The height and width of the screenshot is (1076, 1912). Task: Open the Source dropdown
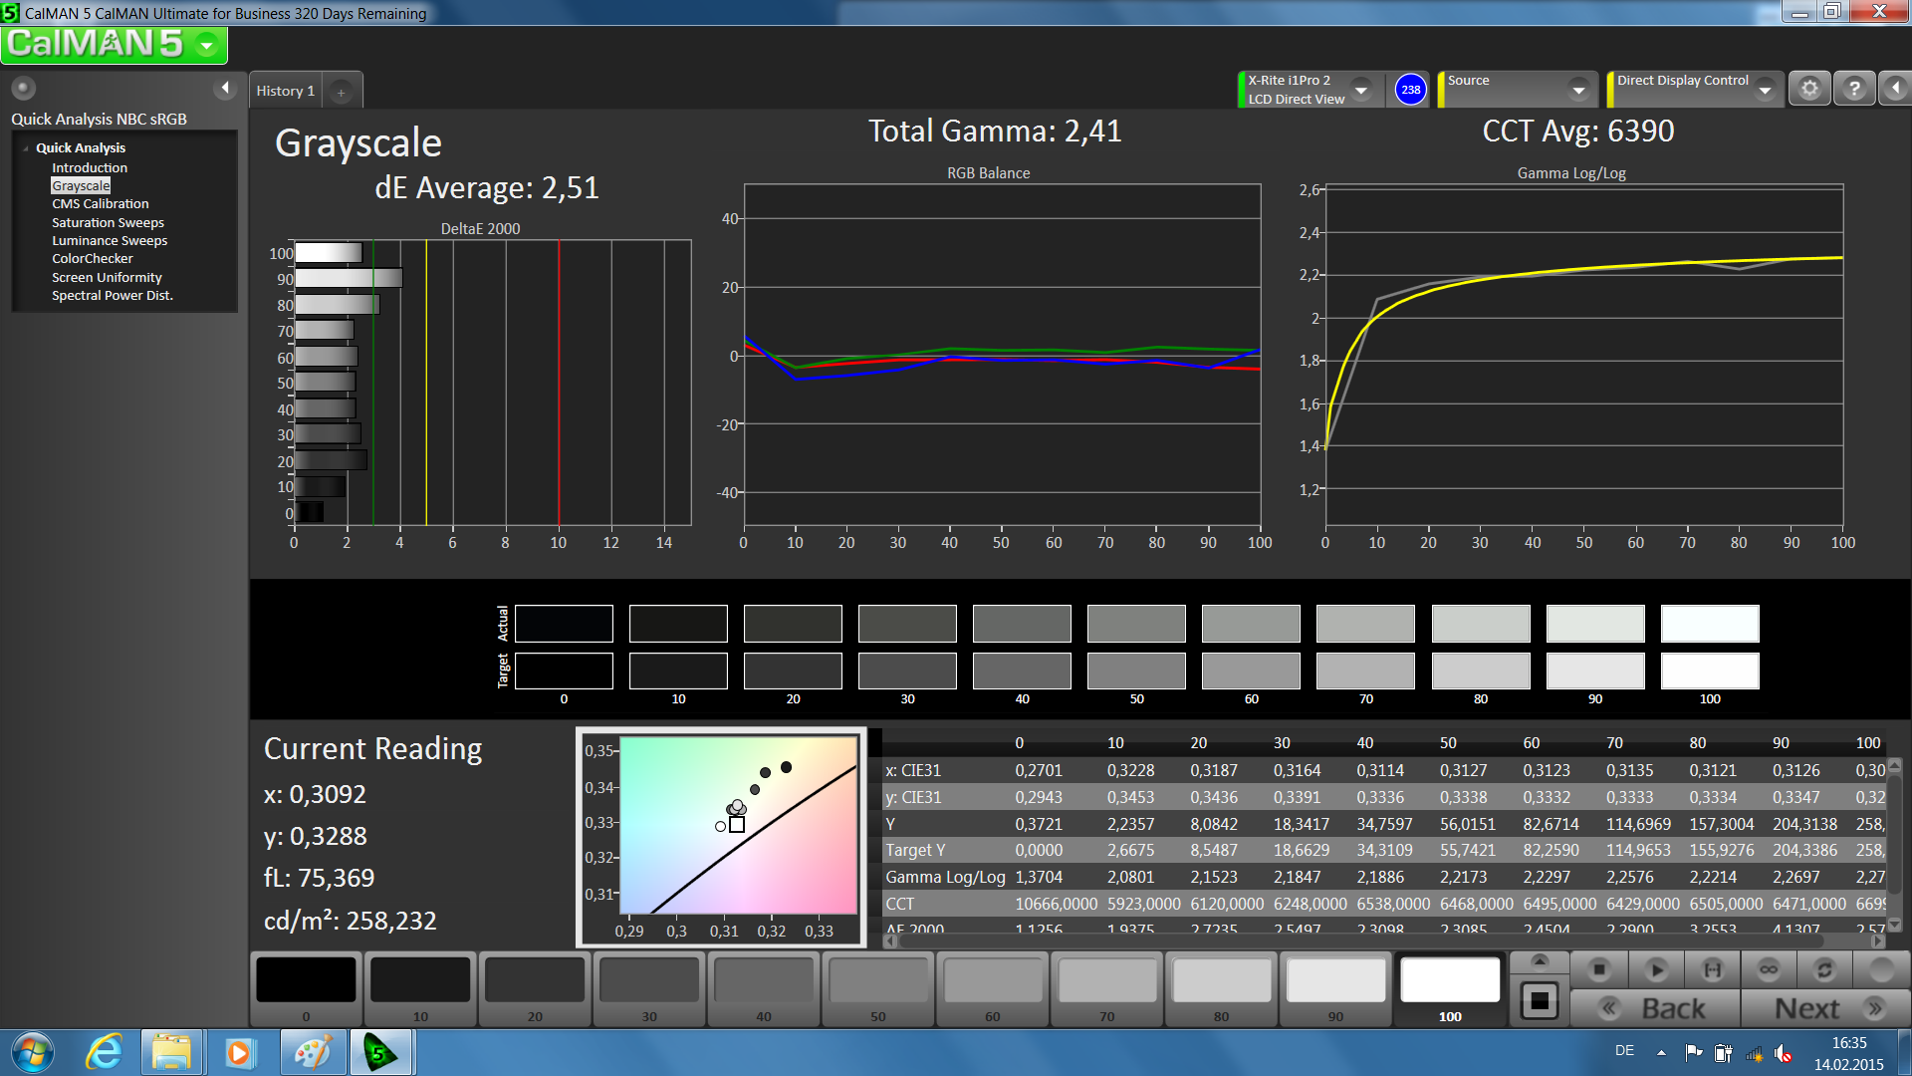(x=1578, y=90)
